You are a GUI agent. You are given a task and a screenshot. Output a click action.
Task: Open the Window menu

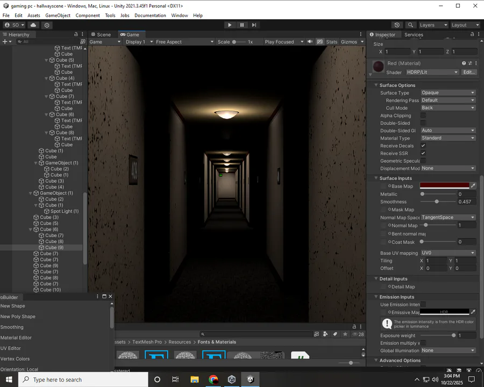click(x=179, y=16)
